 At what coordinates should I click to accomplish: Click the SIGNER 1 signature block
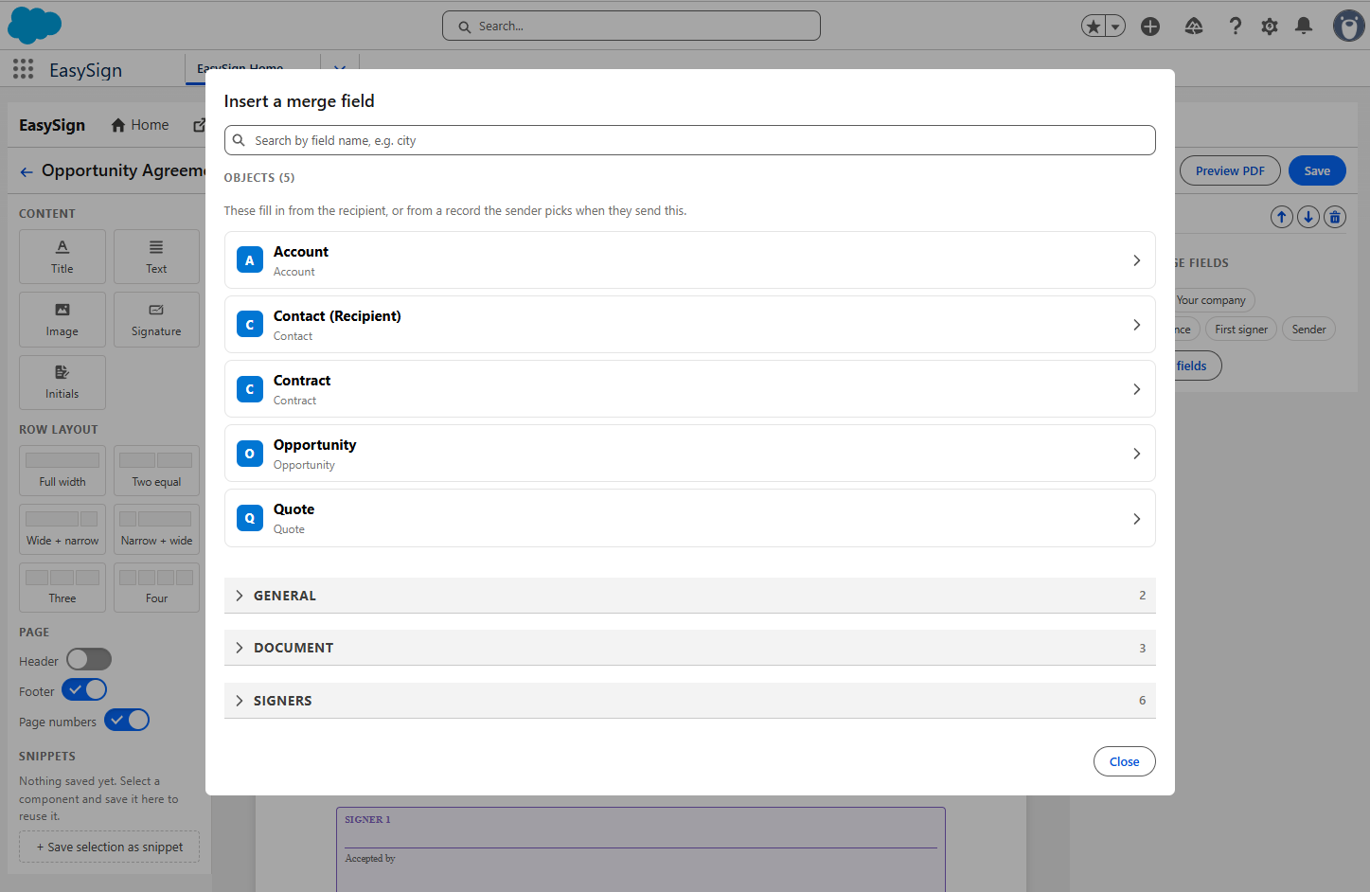[x=641, y=848]
